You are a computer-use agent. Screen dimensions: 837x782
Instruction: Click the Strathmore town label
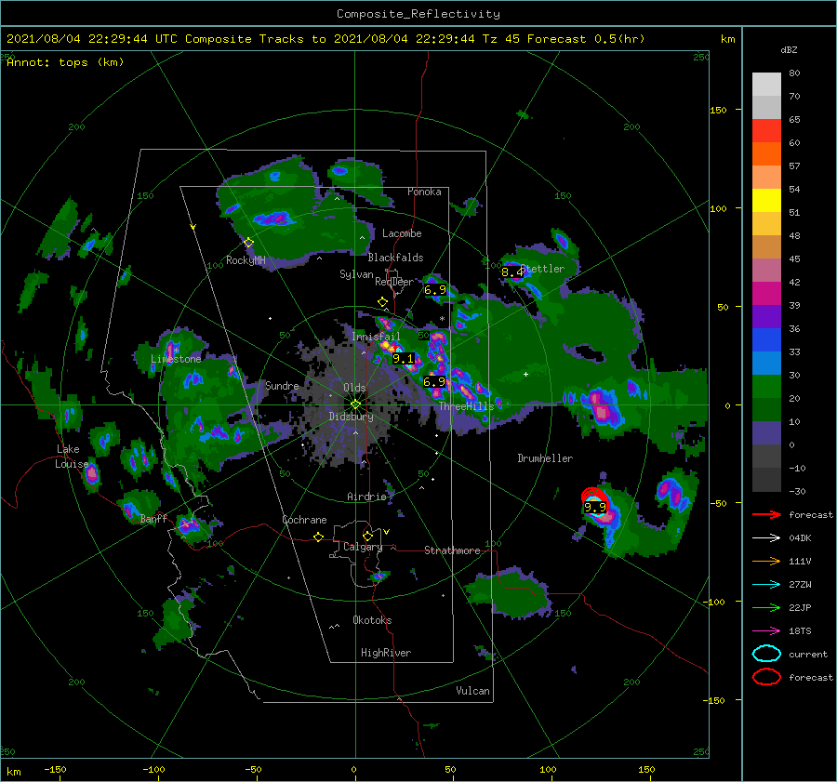pyautogui.click(x=452, y=550)
